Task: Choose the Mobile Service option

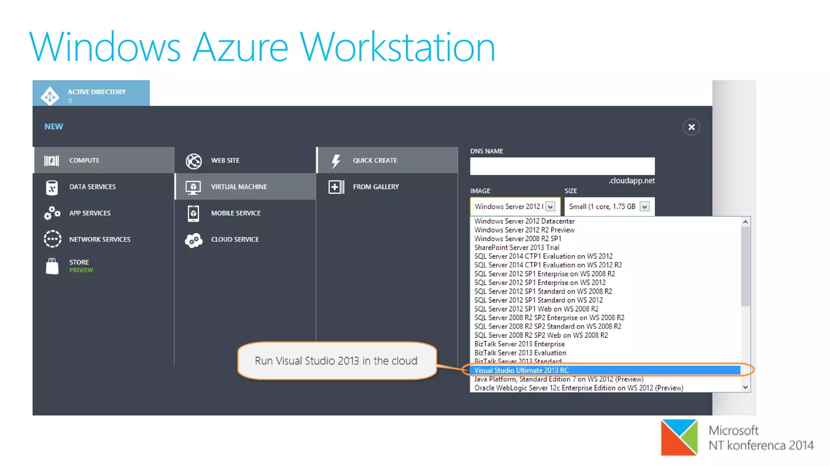Action: click(245, 213)
